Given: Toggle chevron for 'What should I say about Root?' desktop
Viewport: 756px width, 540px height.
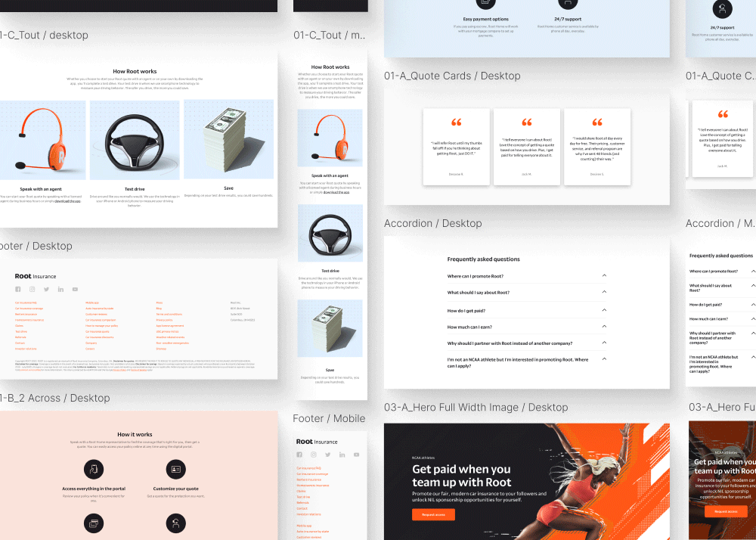Looking at the screenshot, I should pyautogui.click(x=604, y=292).
